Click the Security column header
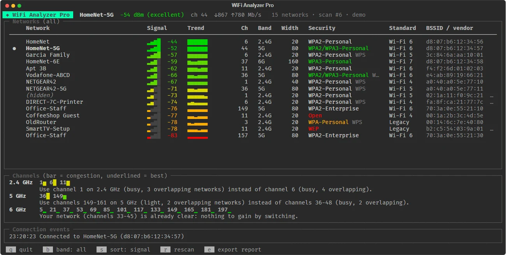 pos(322,28)
